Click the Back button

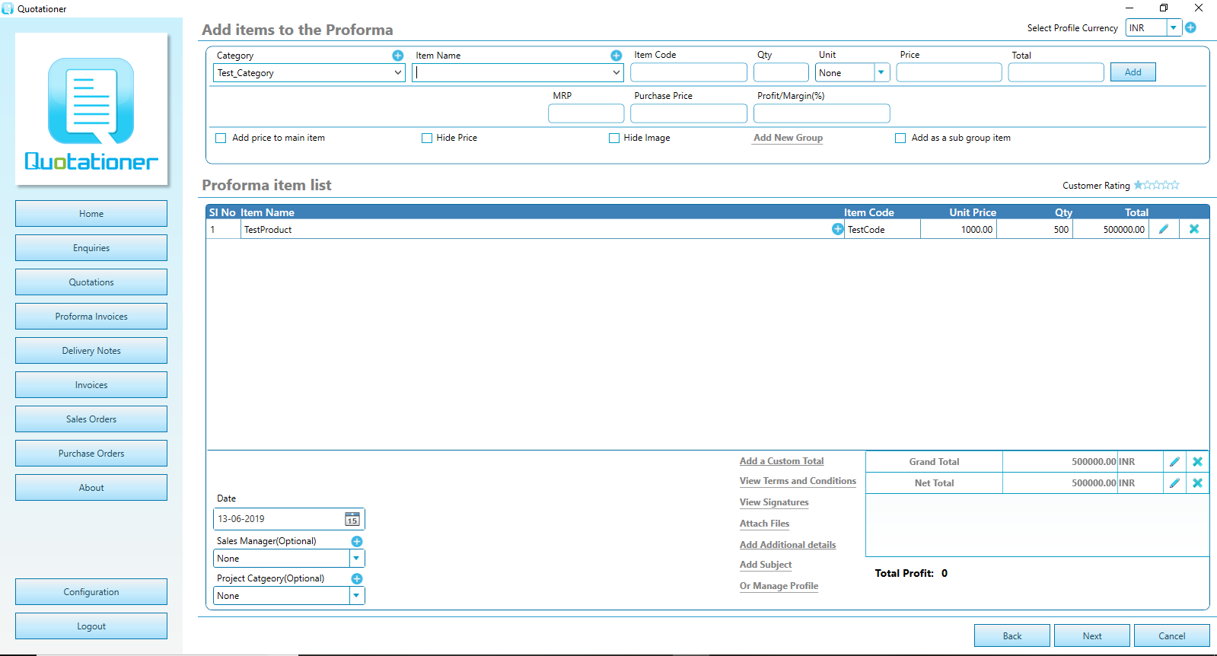coord(1012,636)
